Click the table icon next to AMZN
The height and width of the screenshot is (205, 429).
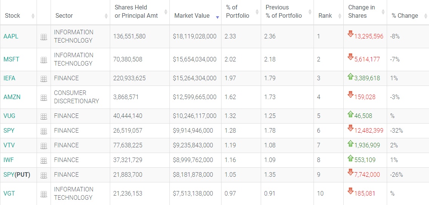point(44,98)
